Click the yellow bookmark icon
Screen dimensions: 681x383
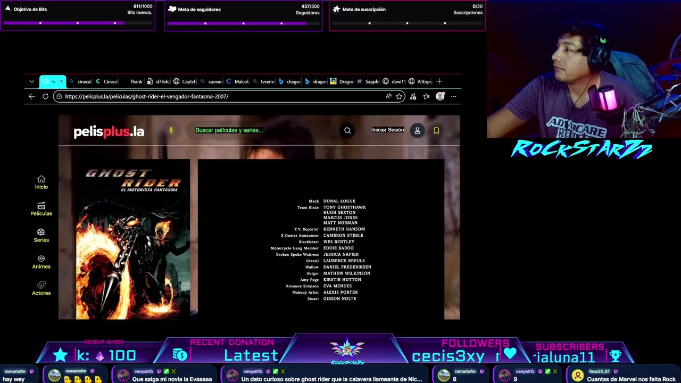(x=436, y=130)
